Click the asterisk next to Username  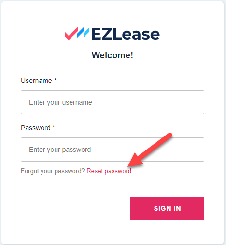point(55,80)
